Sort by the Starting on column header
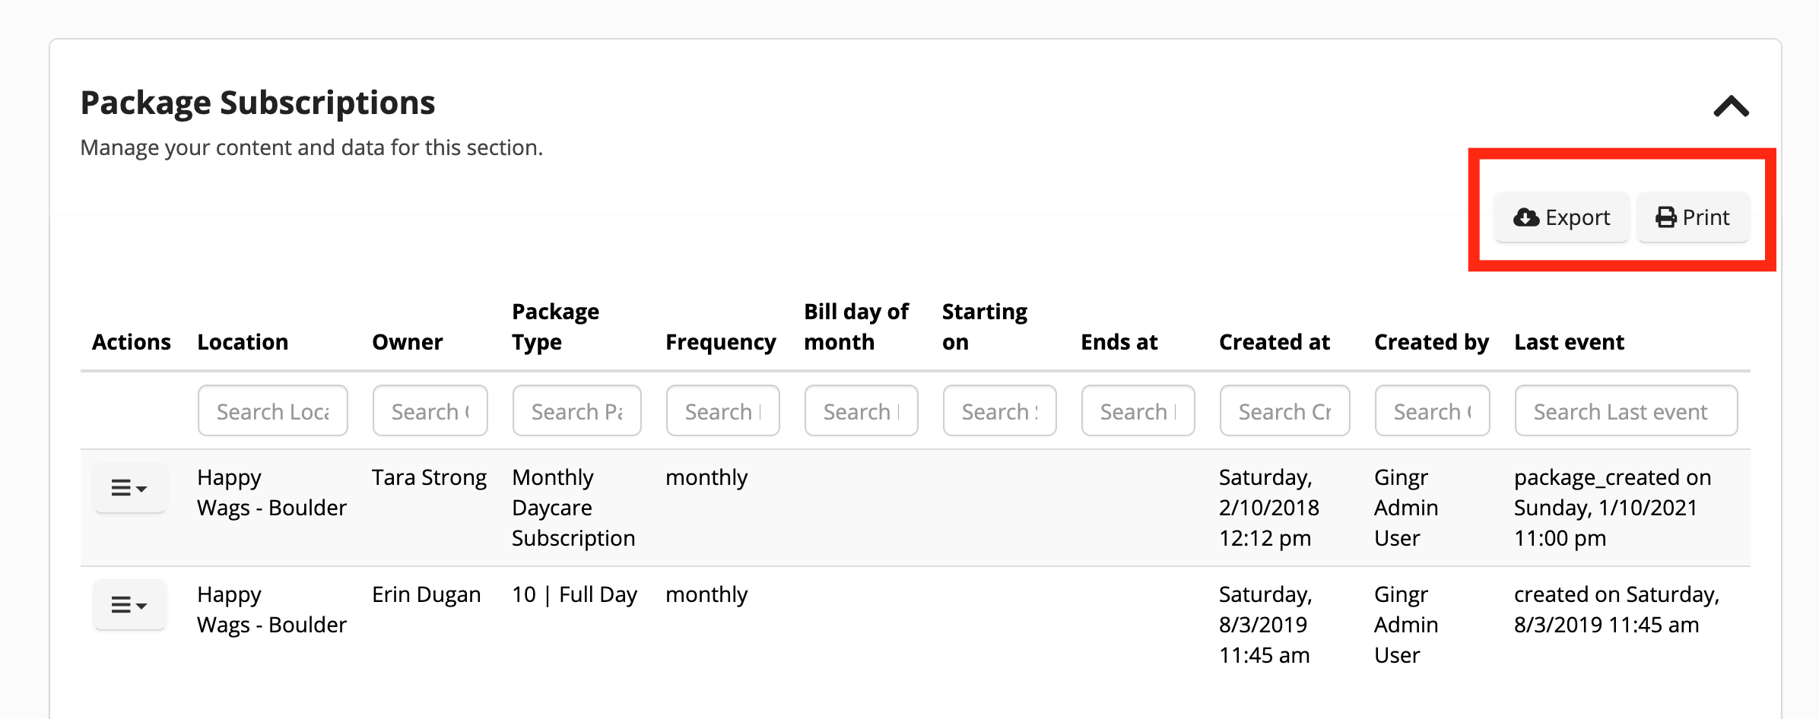 (x=985, y=327)
